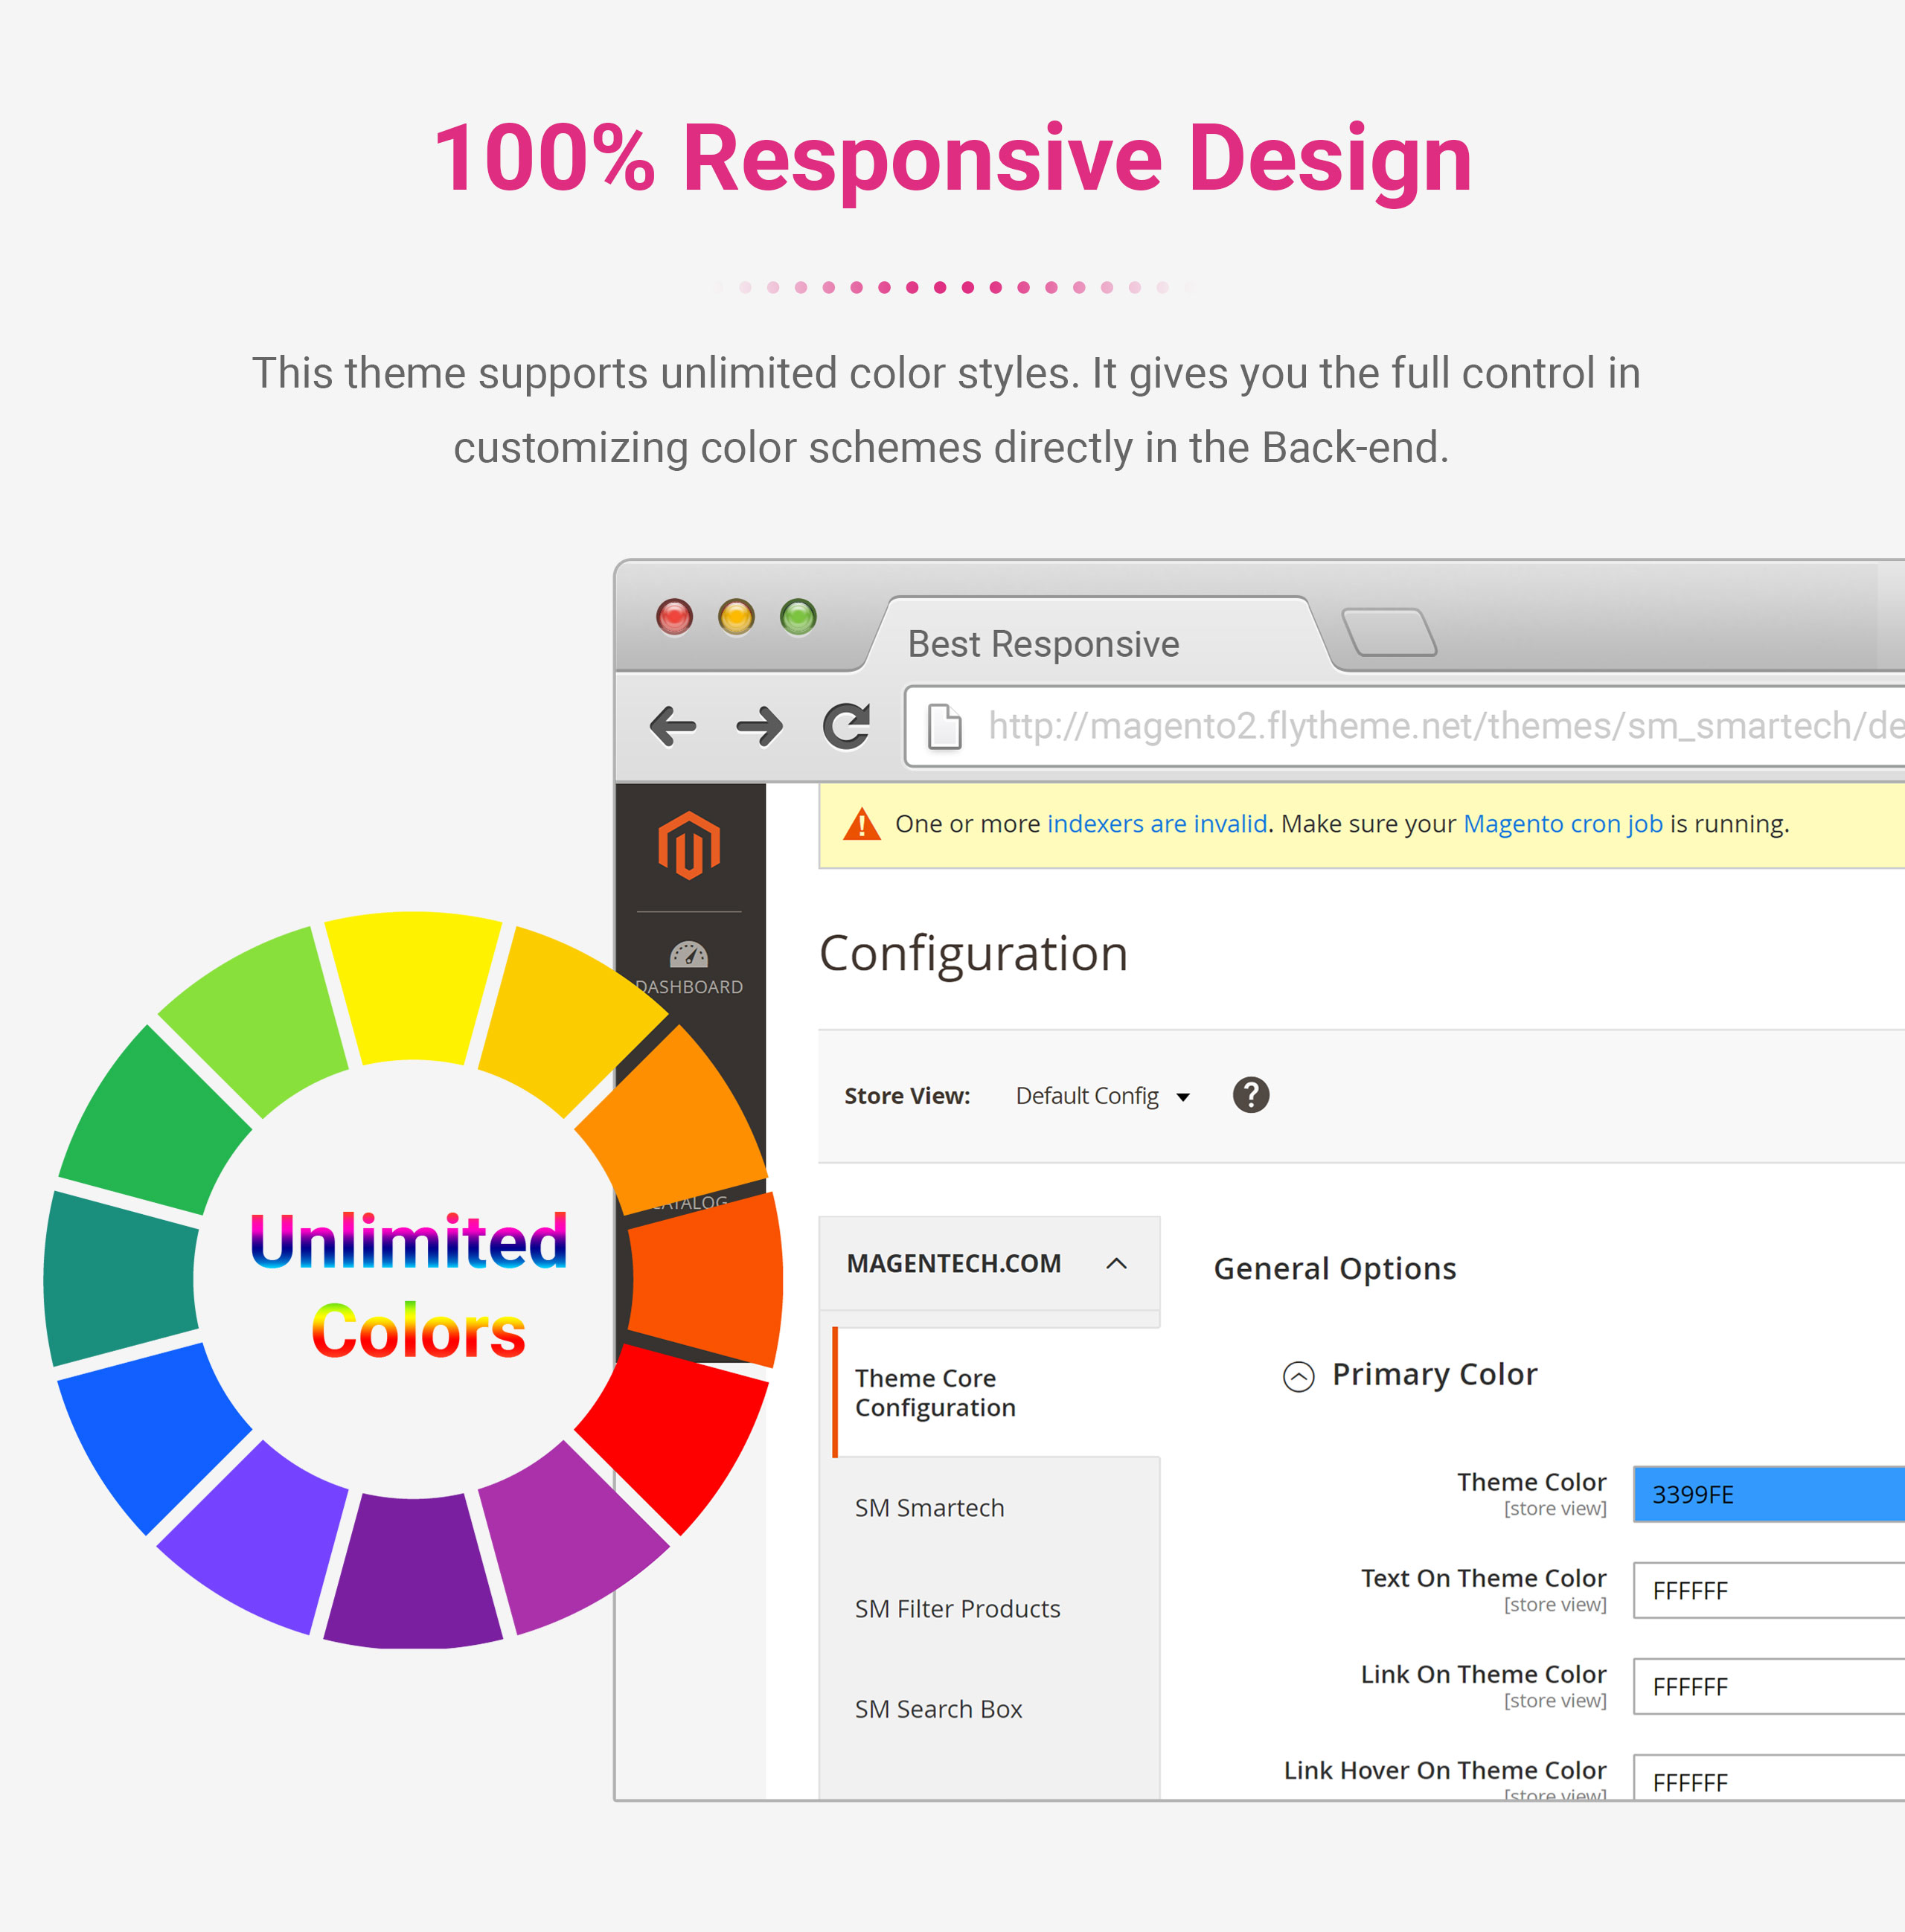Image resolution: width=1905 pixels, height=1932 pixels.
Task: Select SM Search Box menu item
Action: [x=938, y=1709]
